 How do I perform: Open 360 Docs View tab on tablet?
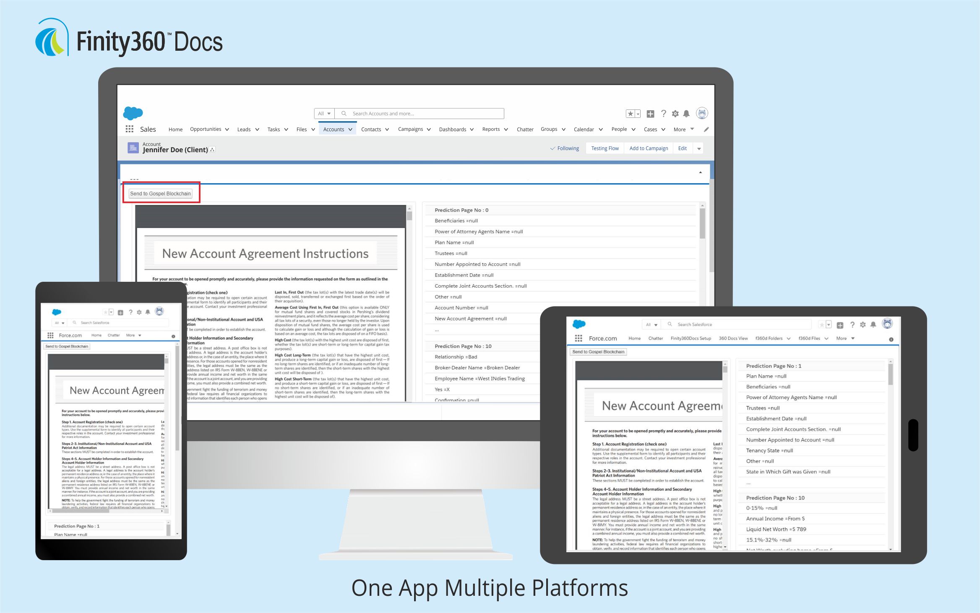pos(733,338)
